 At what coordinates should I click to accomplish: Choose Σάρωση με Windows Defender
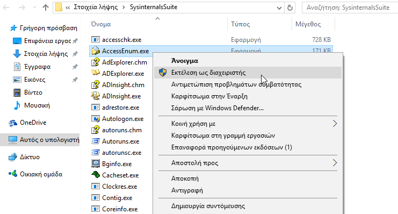pyautogui.click(x=248, y=108)
